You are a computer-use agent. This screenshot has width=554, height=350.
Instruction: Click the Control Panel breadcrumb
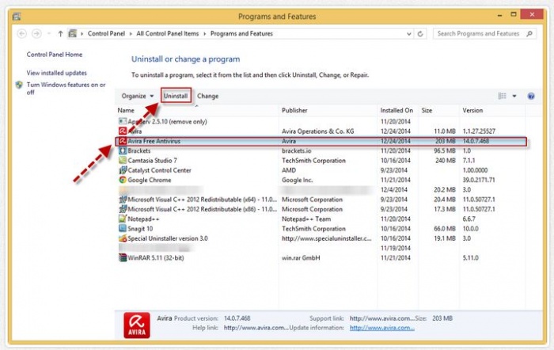click(106, 33)
